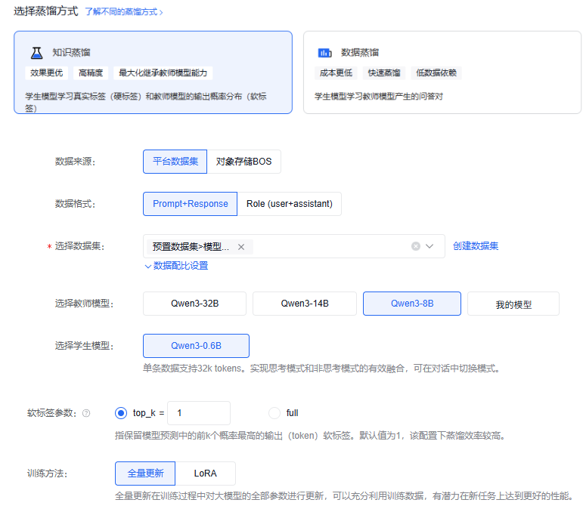The width and height of the screenshot is (583, 509).
Task: Remove the 预置数据集>模型 tag with its X
Action: [x=241, y=247]
